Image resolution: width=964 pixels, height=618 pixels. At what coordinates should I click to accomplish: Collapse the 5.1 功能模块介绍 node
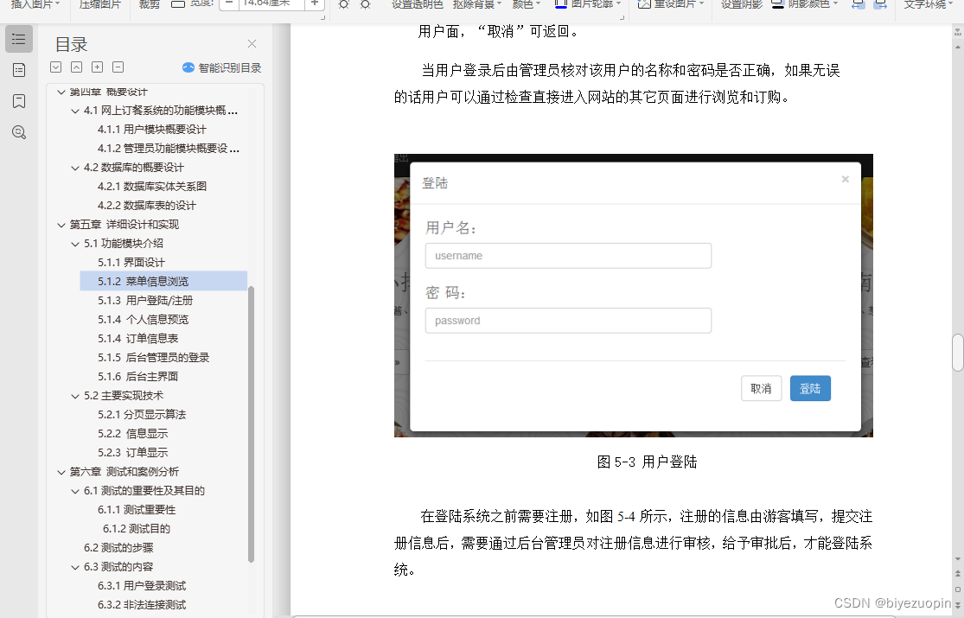(x=75, y=244)
